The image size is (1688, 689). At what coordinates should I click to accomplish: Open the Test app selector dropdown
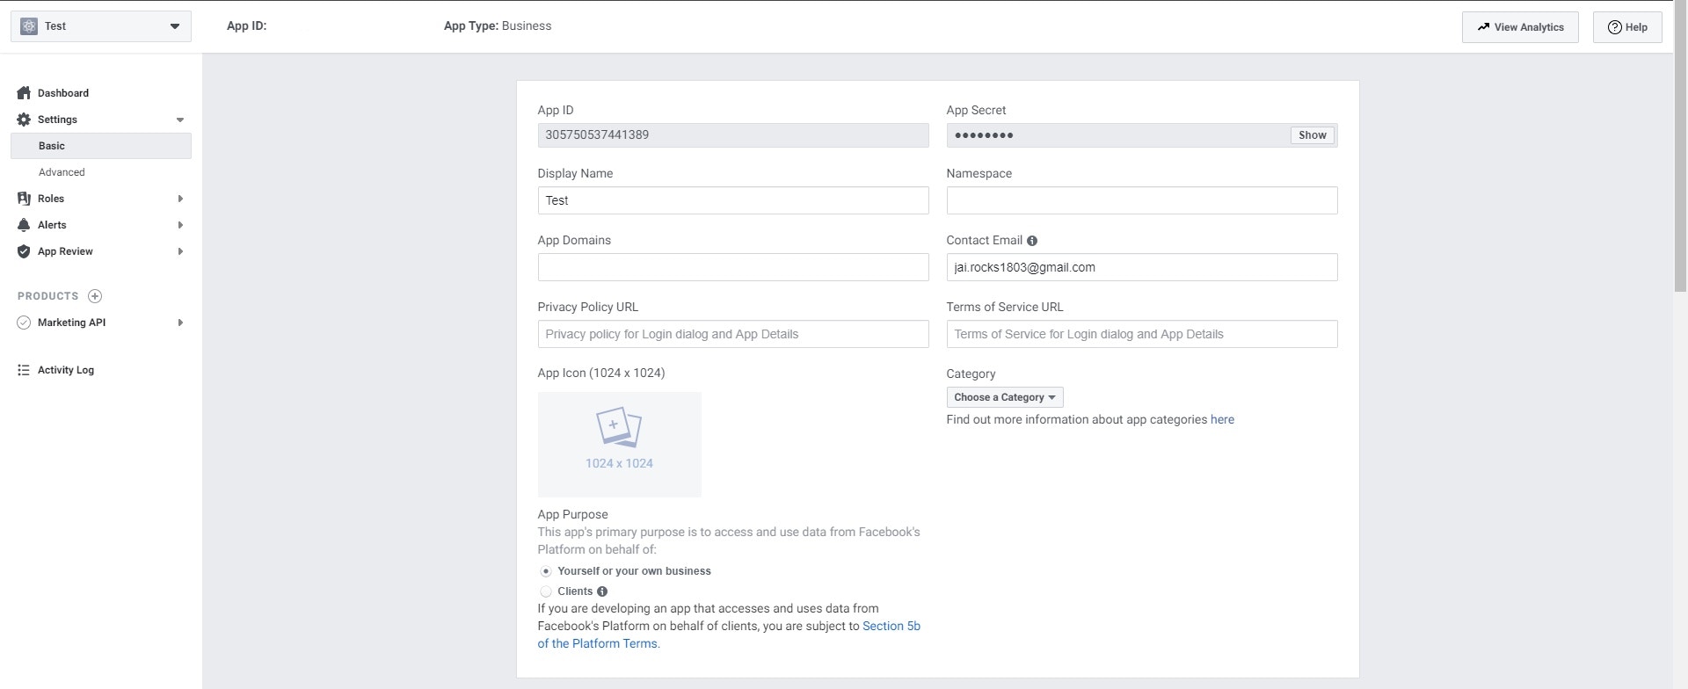(x=101, y=26)
